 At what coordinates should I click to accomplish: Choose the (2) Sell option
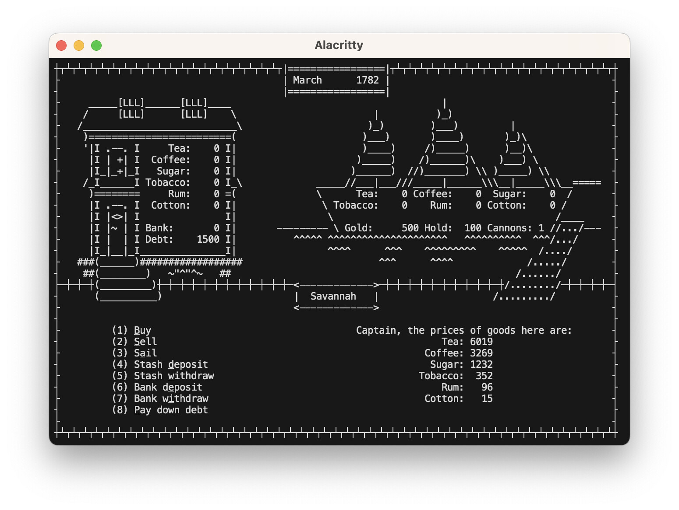[134, 342]
